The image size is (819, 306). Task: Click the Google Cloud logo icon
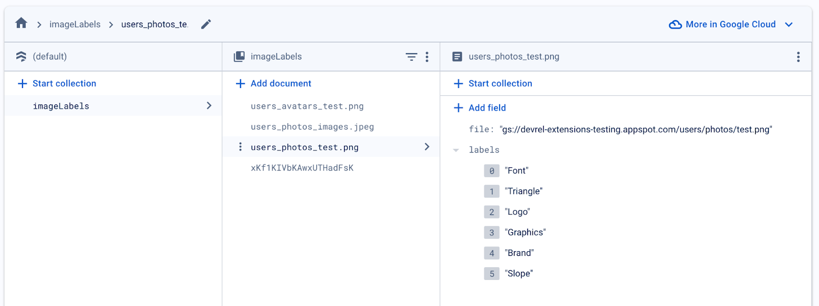click(x=675, y=25)
